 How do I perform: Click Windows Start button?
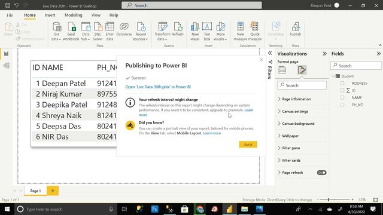tap(7, 209)
